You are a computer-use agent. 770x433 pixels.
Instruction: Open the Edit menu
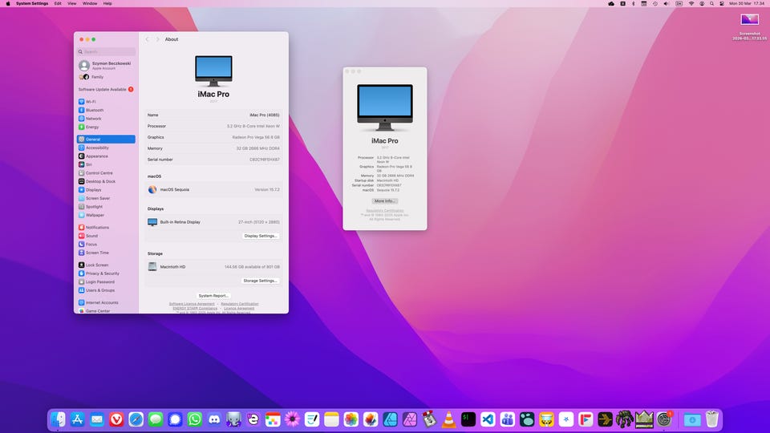click(58, 4)
